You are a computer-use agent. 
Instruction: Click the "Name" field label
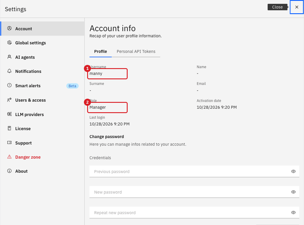[x=201, y=67]
